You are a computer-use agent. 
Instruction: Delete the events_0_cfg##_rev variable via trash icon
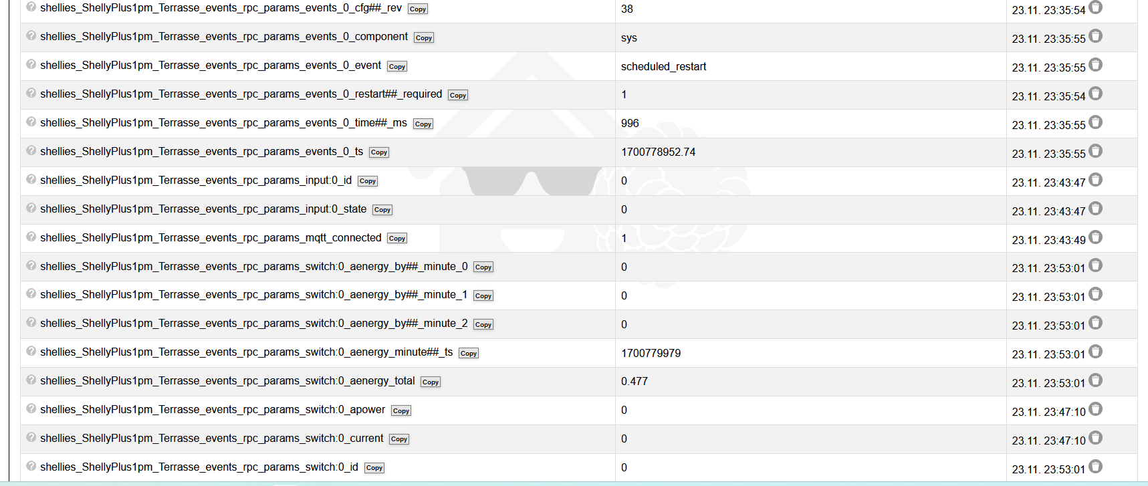pos(1095,7)
